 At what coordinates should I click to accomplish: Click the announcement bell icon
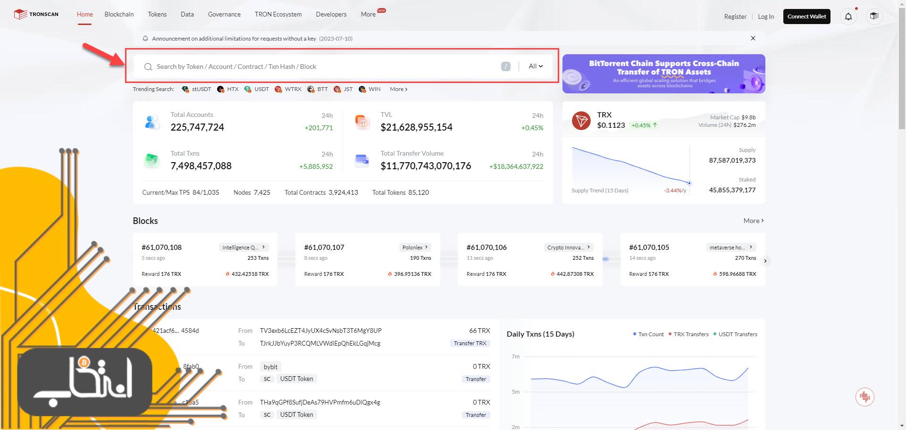(145, 38)
